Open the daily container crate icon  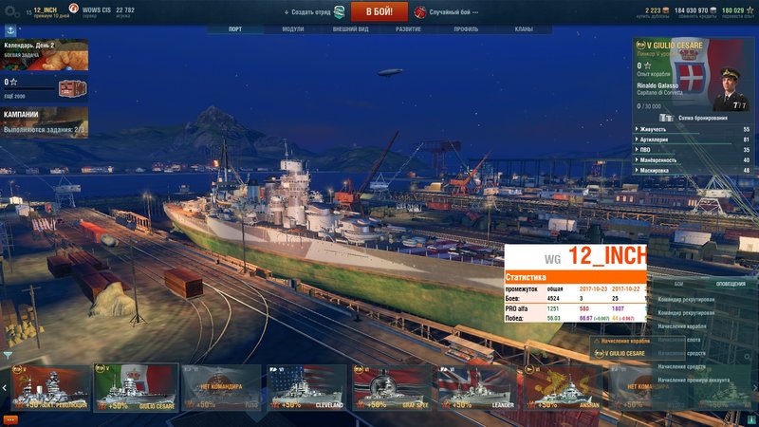pos(73,88)
